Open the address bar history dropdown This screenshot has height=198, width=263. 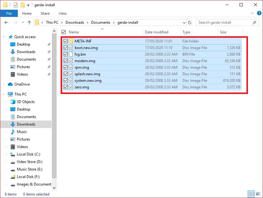coord(184,22)
